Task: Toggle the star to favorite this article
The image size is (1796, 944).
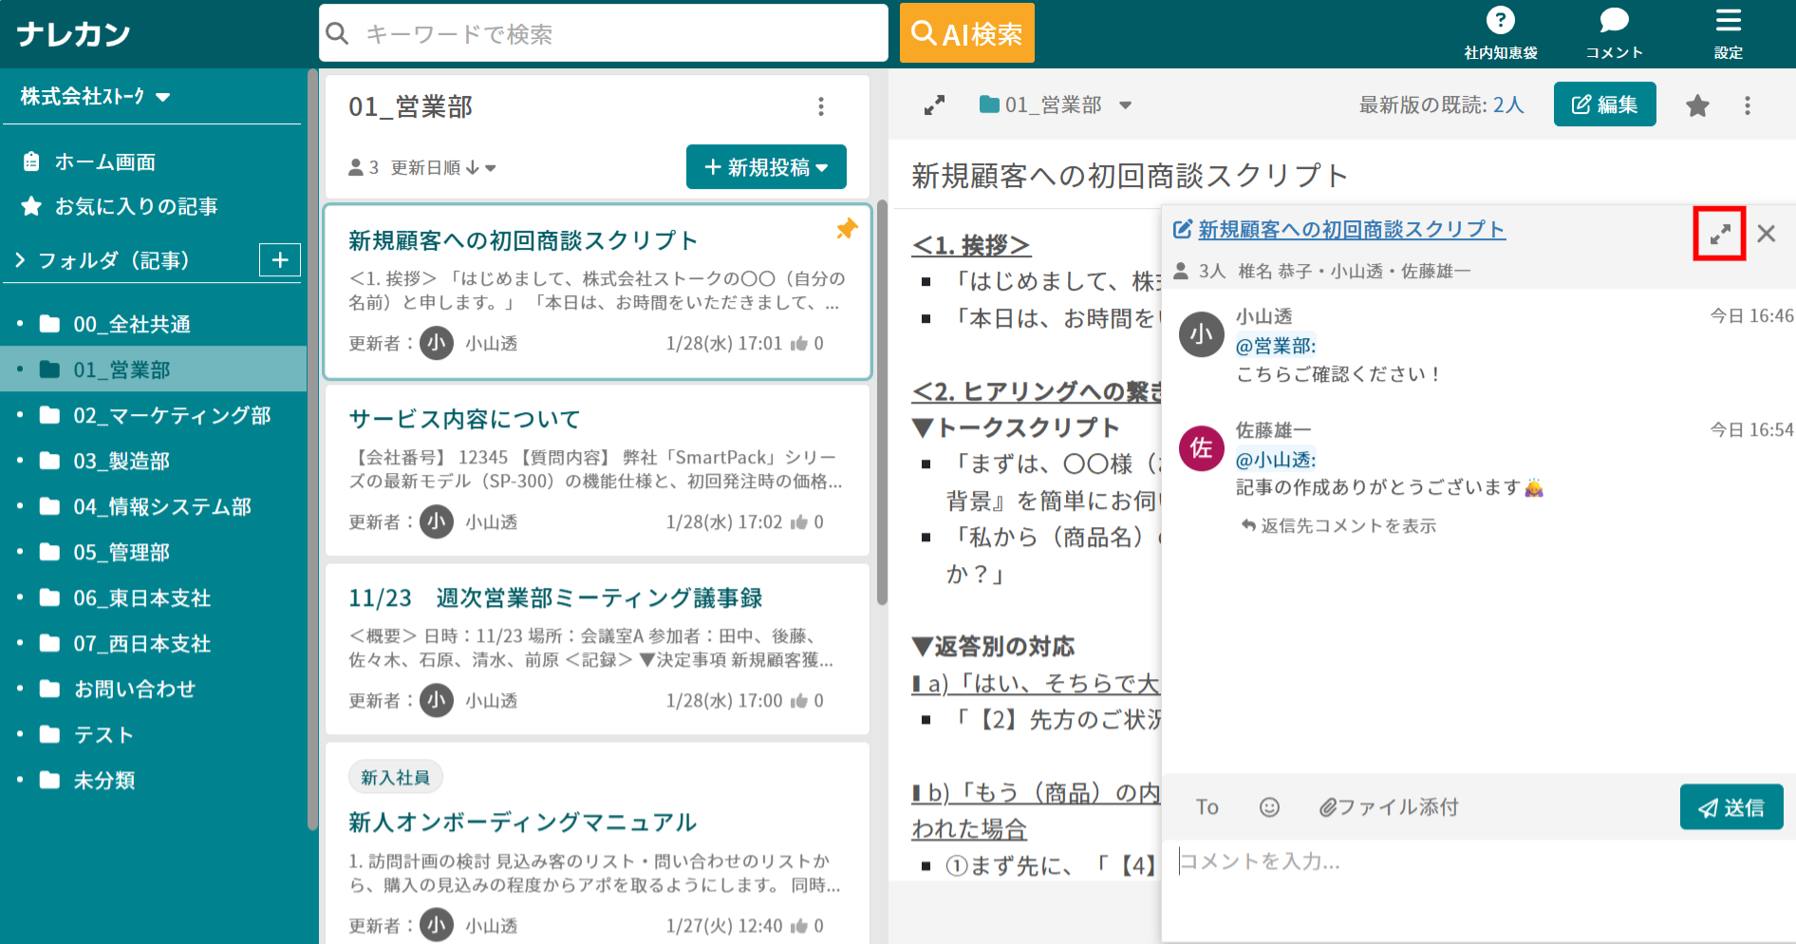Action: 1697,105
